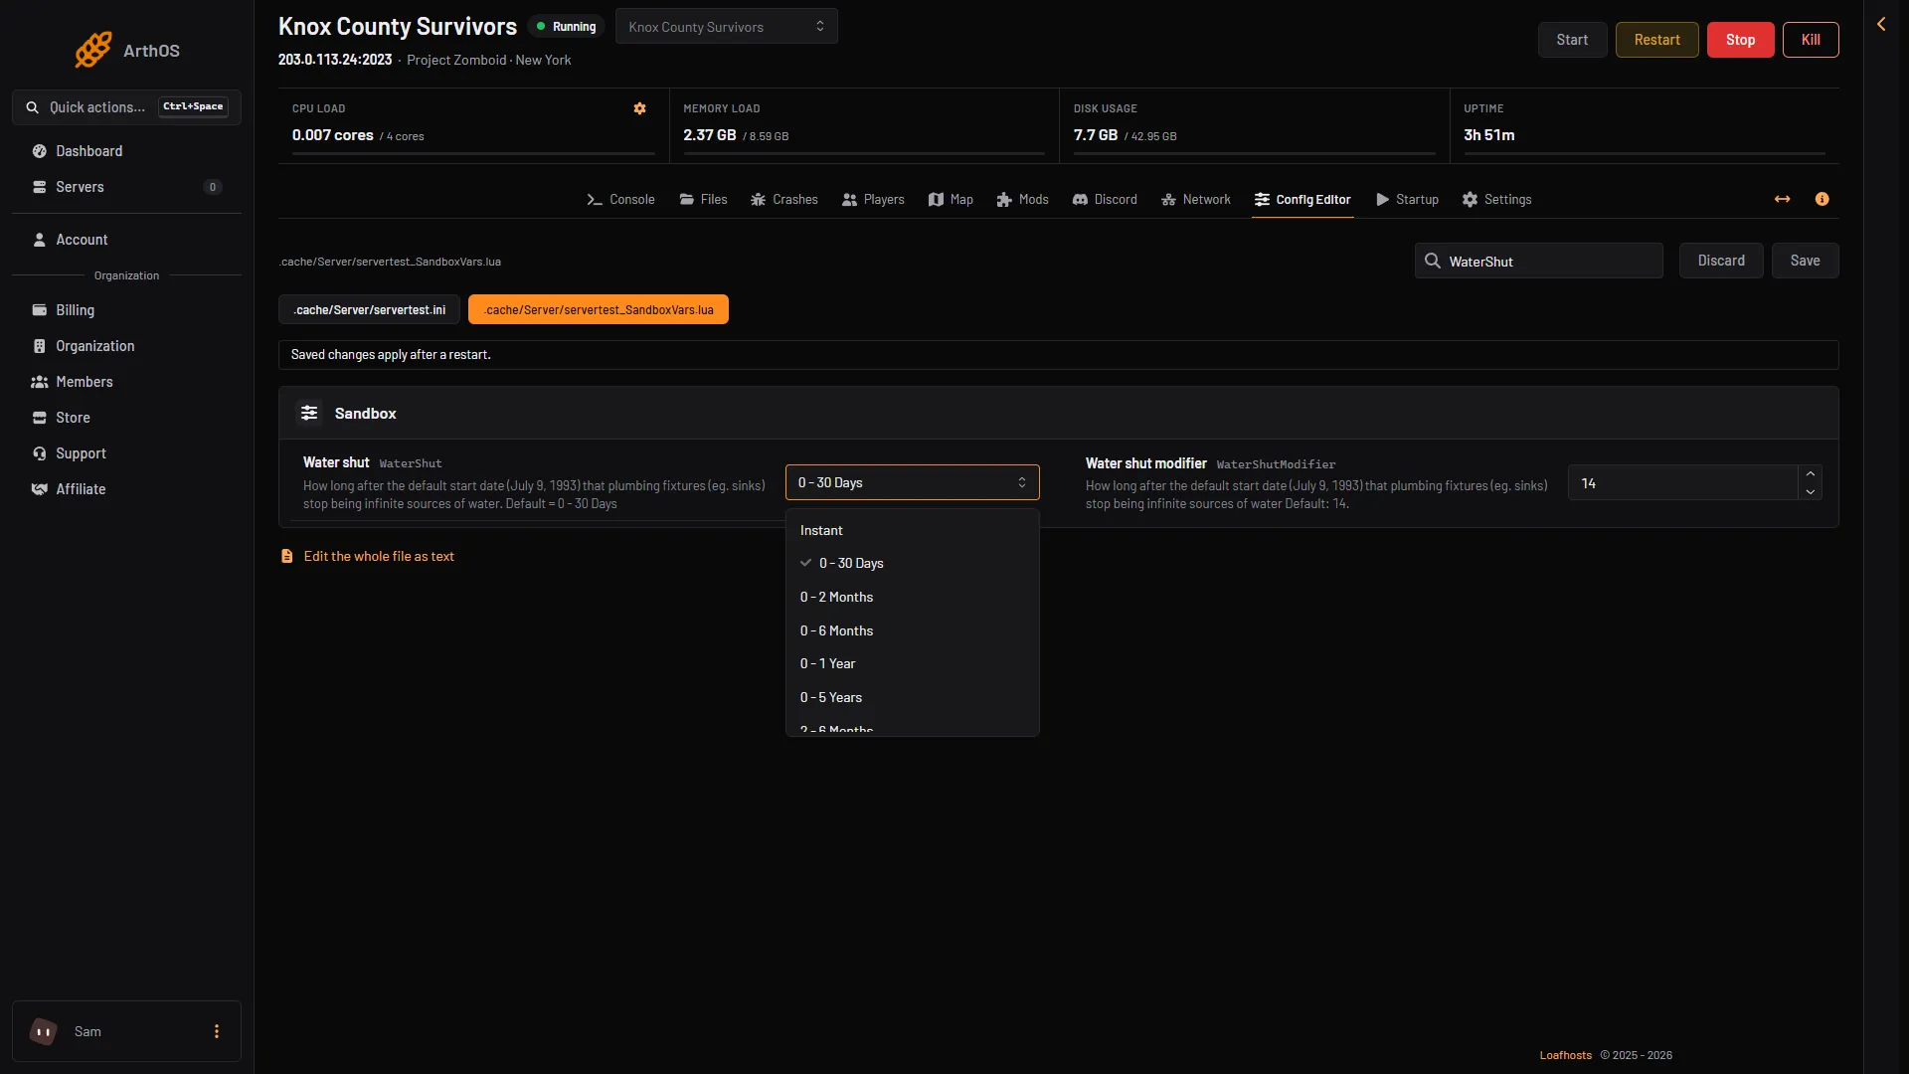The image size is (1909, 1074).
Task: Open the Affiliate page
Action: [126, 489]
